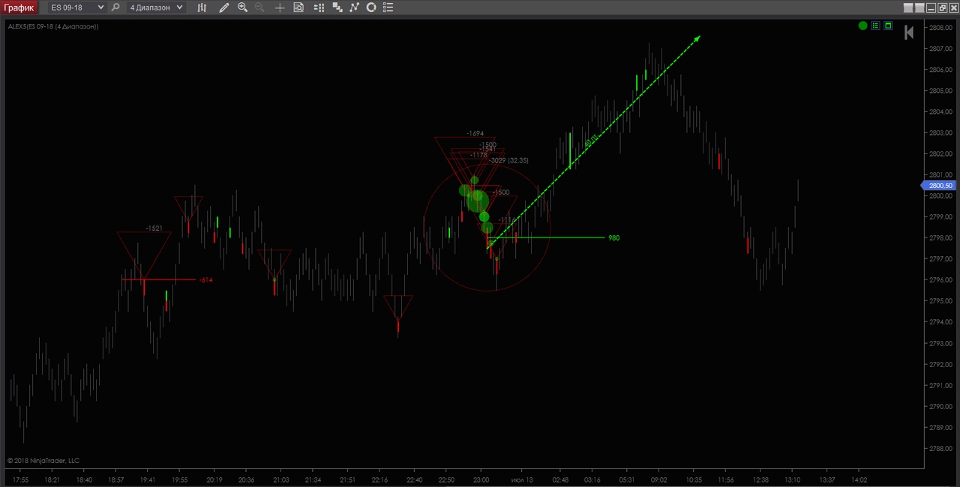Expand the ES 09-18 instrument dropdown

[76, 7]
